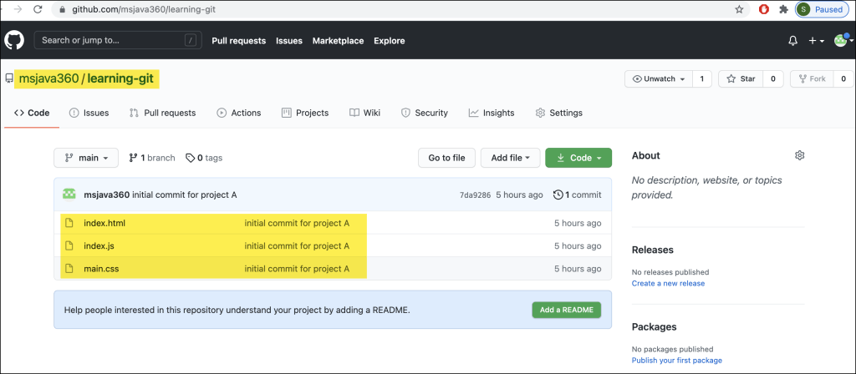This screenshot has height=374, width=856.
Task: Open commit message in index.html row
Action: 297,223
